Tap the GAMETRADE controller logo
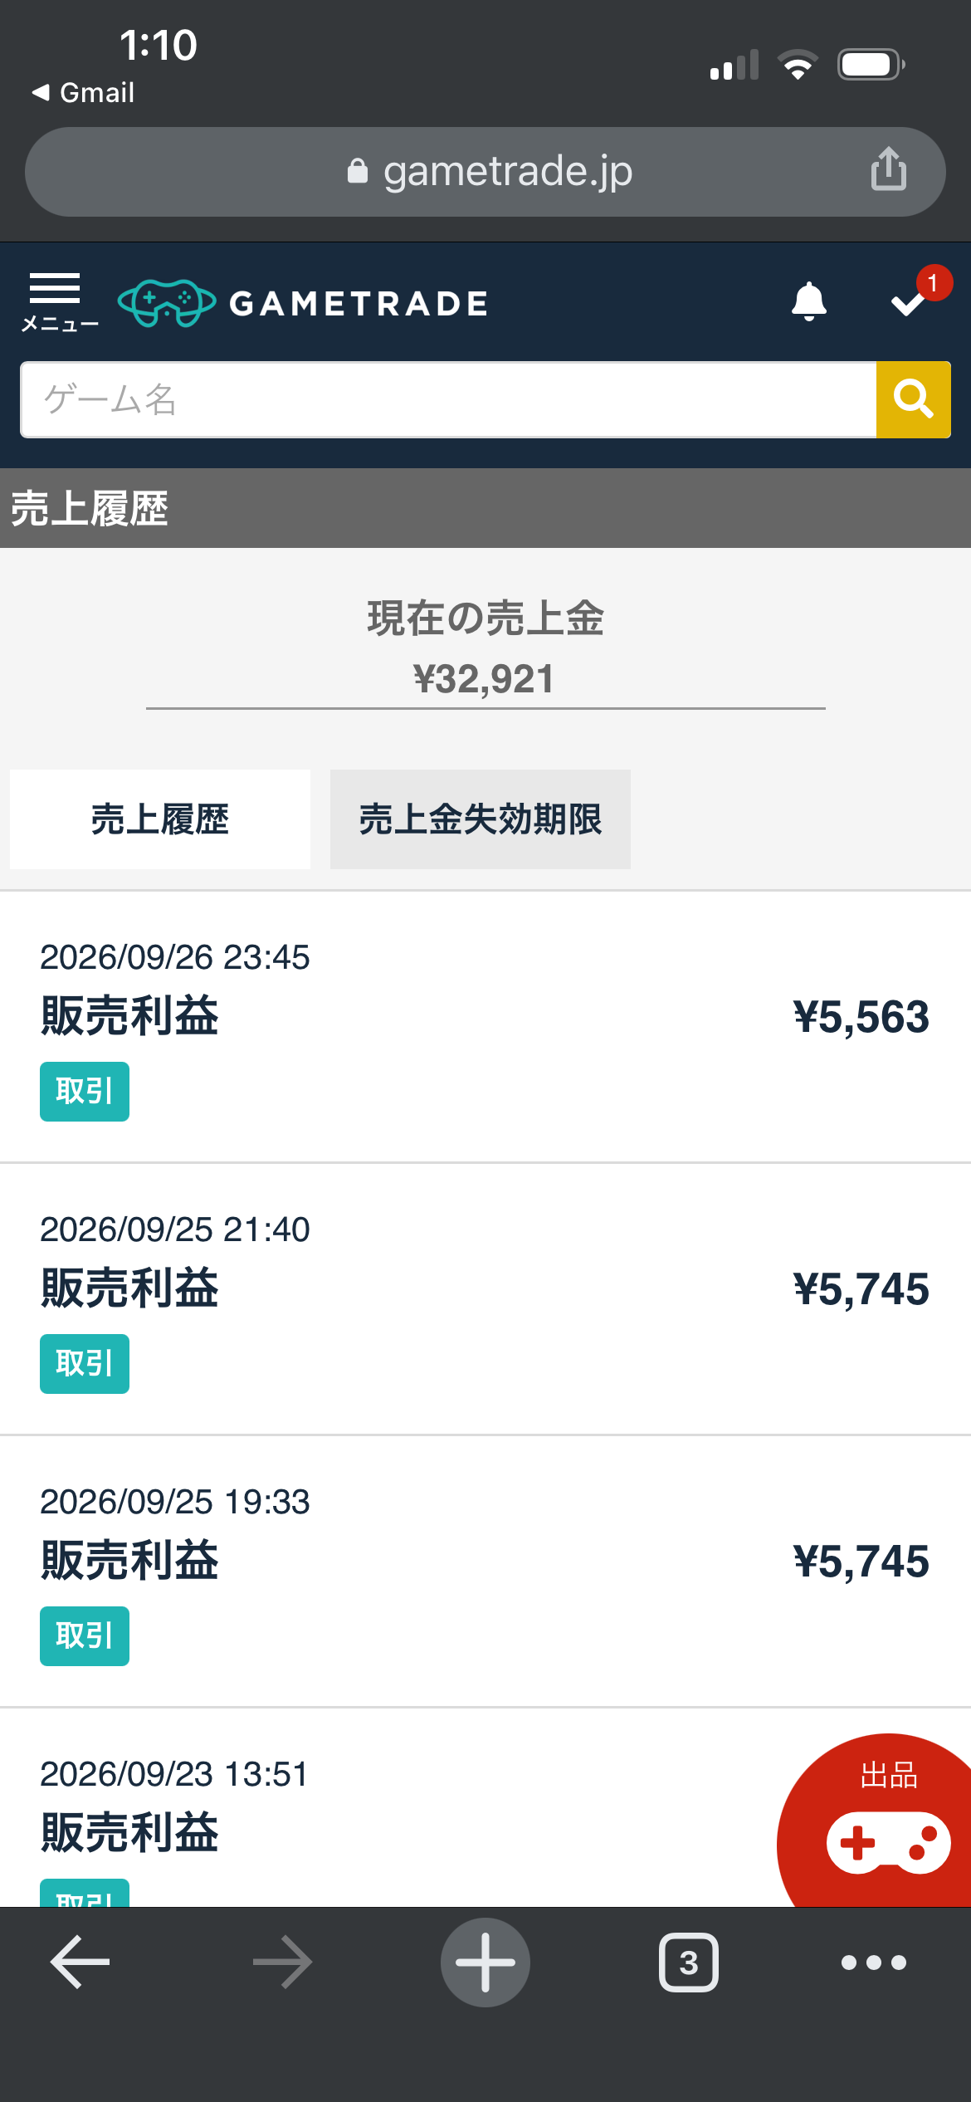 click(x=303, y=303)
